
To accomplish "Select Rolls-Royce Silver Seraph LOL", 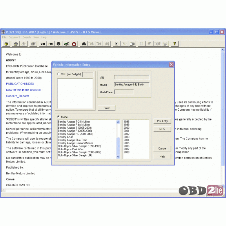I will click(x=75, y=155).
